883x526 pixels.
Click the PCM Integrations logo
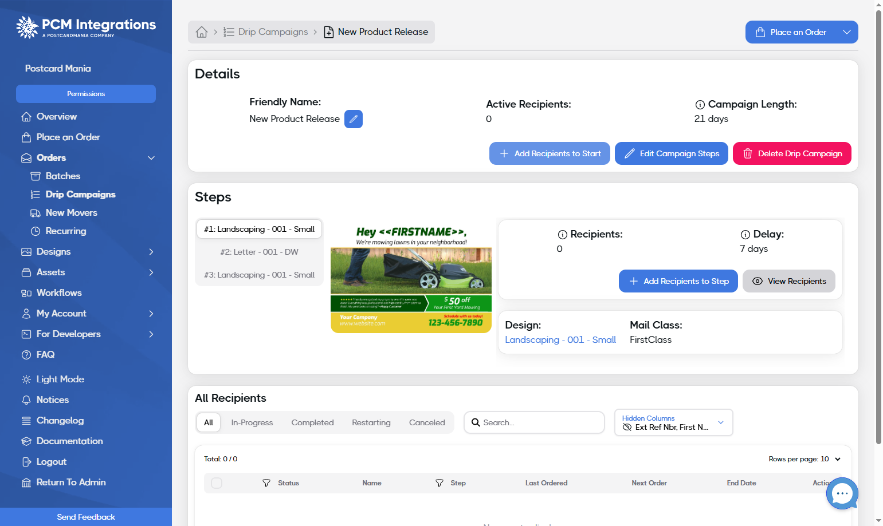click(86, 27)
